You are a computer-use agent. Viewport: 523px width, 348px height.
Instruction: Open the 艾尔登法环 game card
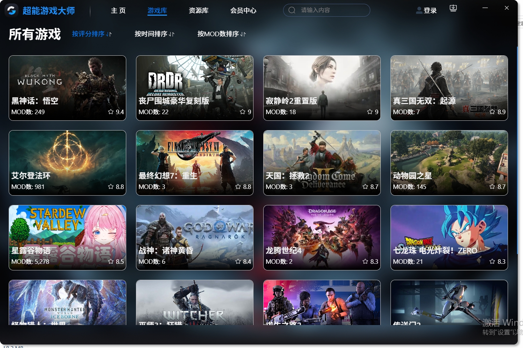tap(67, 163)
